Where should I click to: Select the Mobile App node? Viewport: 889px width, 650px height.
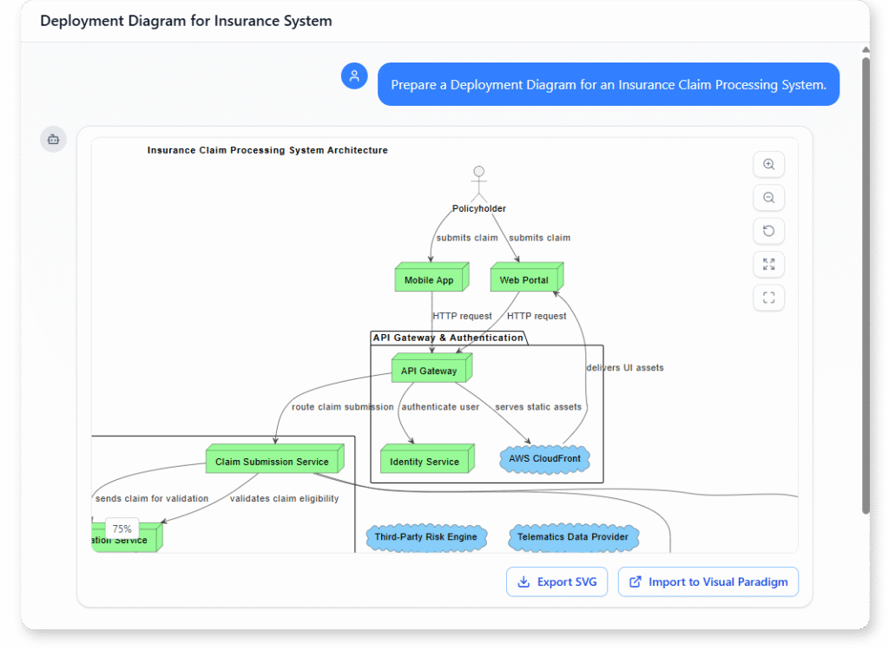coord(430,279)
